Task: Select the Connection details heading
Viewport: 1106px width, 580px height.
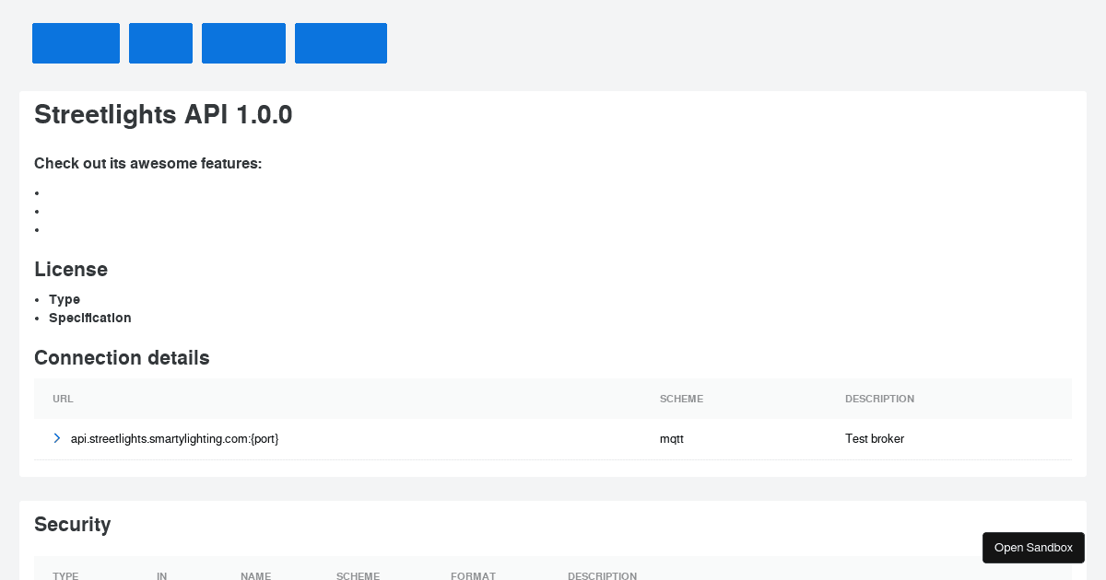Action: 122,357
